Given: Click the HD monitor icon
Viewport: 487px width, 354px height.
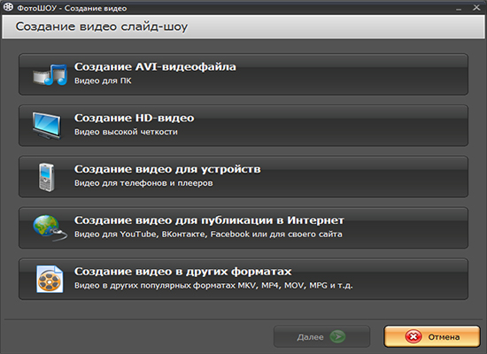Looking at the screenshot, I should [47, 126].
